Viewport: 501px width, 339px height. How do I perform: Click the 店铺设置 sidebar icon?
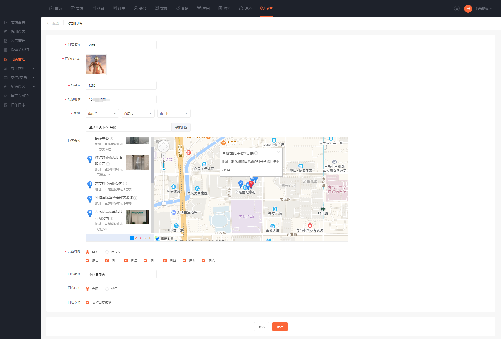click(6, 23)
